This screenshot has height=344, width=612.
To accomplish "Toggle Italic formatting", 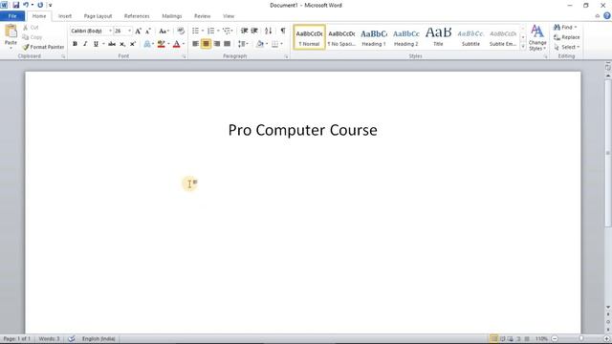I will click(85, 44).
